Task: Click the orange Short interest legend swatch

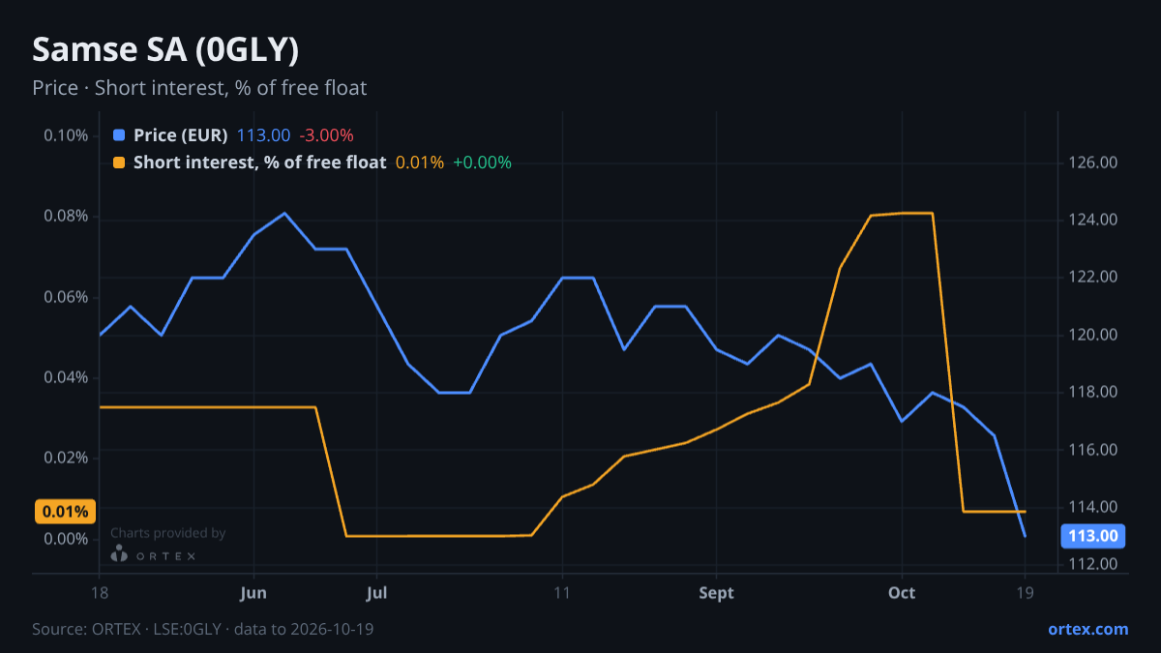Action: [x=119, y=163]
